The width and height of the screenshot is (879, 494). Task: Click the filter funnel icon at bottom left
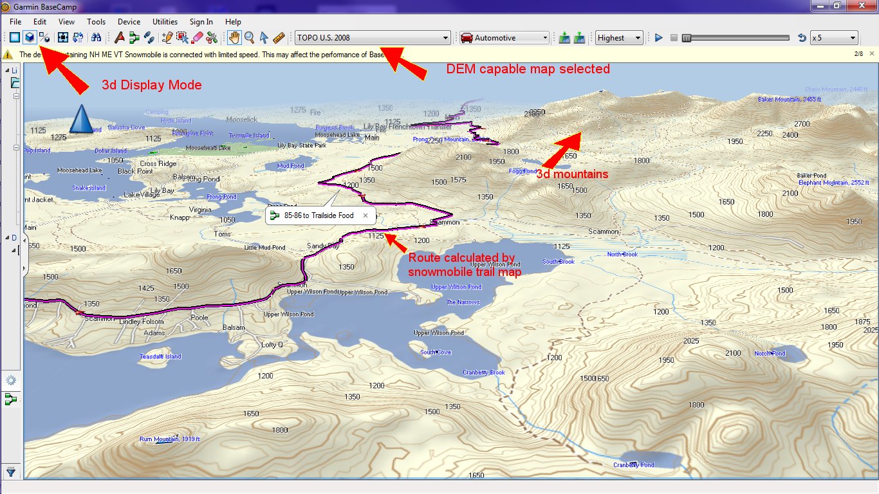[11, 471]
